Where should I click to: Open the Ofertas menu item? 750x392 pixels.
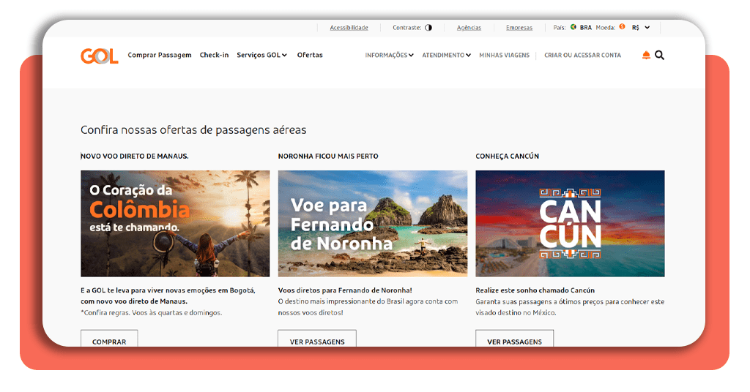pos(310,56)
